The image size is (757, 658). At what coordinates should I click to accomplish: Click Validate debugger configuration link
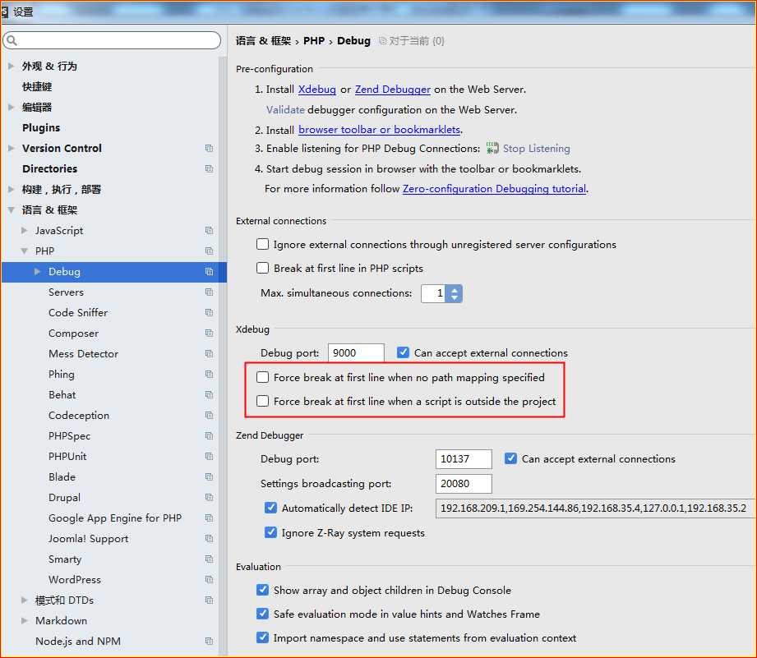coord(285,109)
